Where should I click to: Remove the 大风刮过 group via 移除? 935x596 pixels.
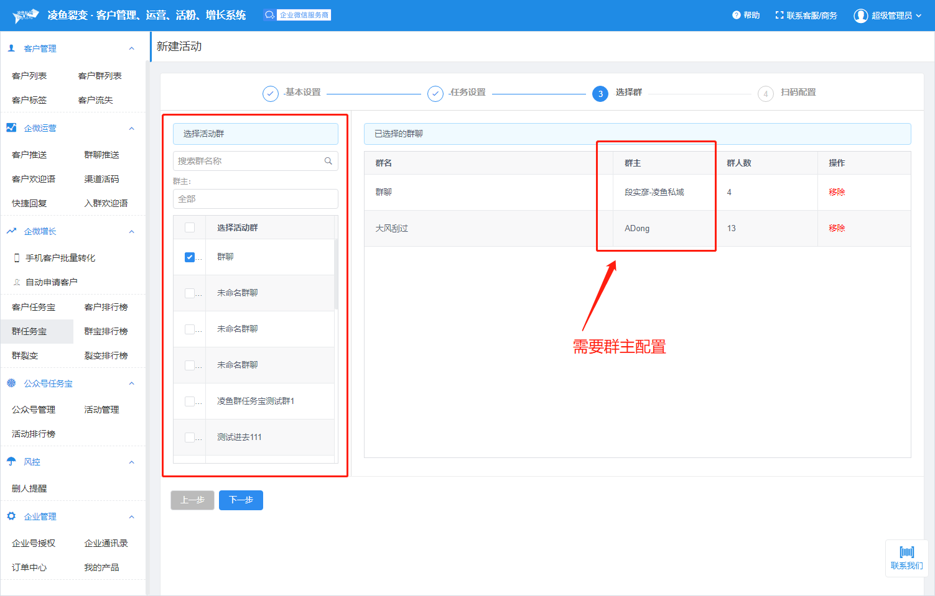(x=836, y=228)
